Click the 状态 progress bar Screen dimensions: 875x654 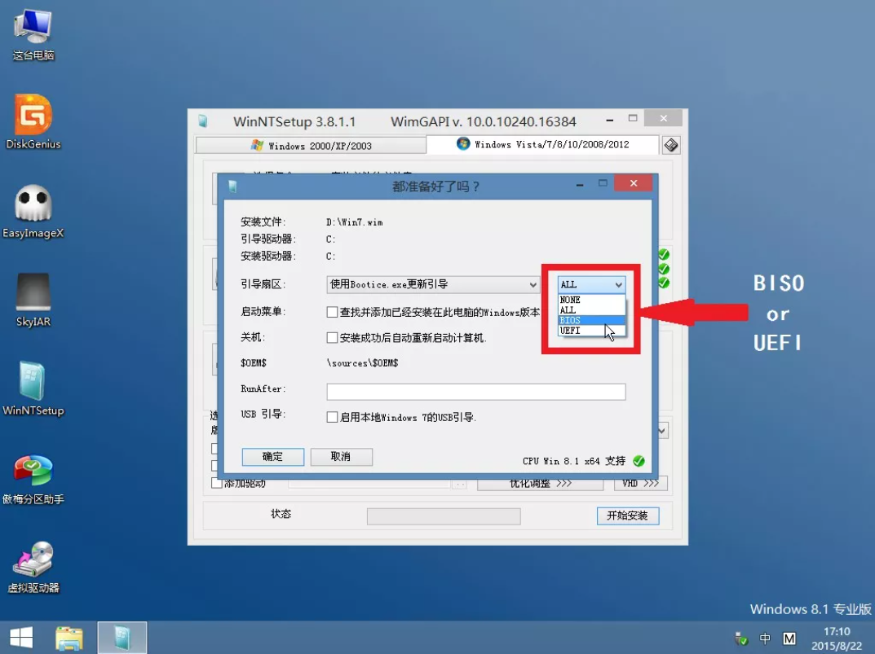[444, 516]
